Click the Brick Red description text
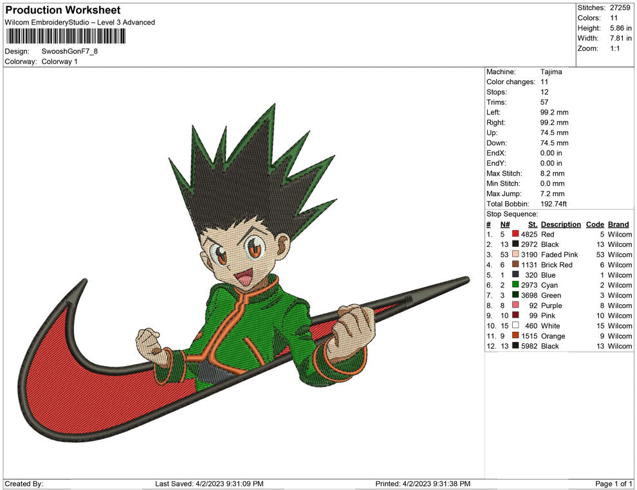This screenshot has width=637, height=490. (x=557, y=265)
